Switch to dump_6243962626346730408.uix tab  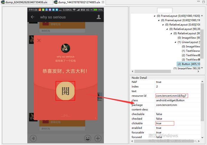point(25,2)
